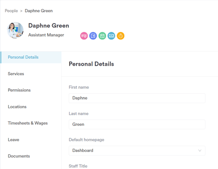
Task: Go back to People in breadcrumb
Action: click(11, 11)
